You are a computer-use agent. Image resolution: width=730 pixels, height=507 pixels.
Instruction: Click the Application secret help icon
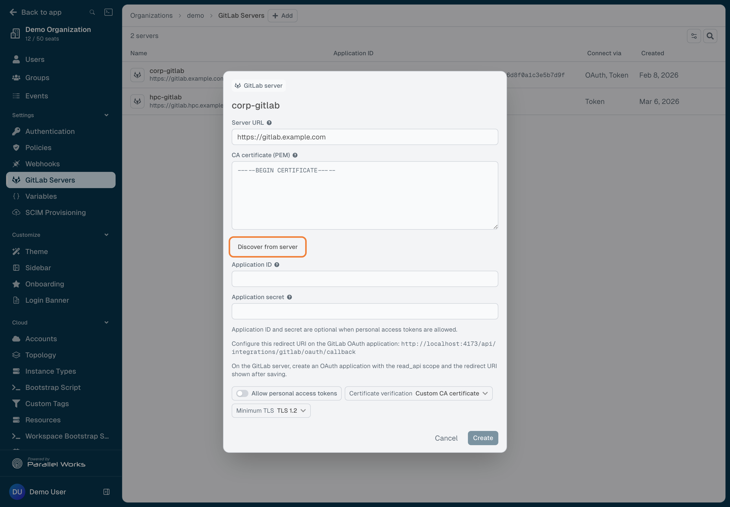tap(289, 297)
